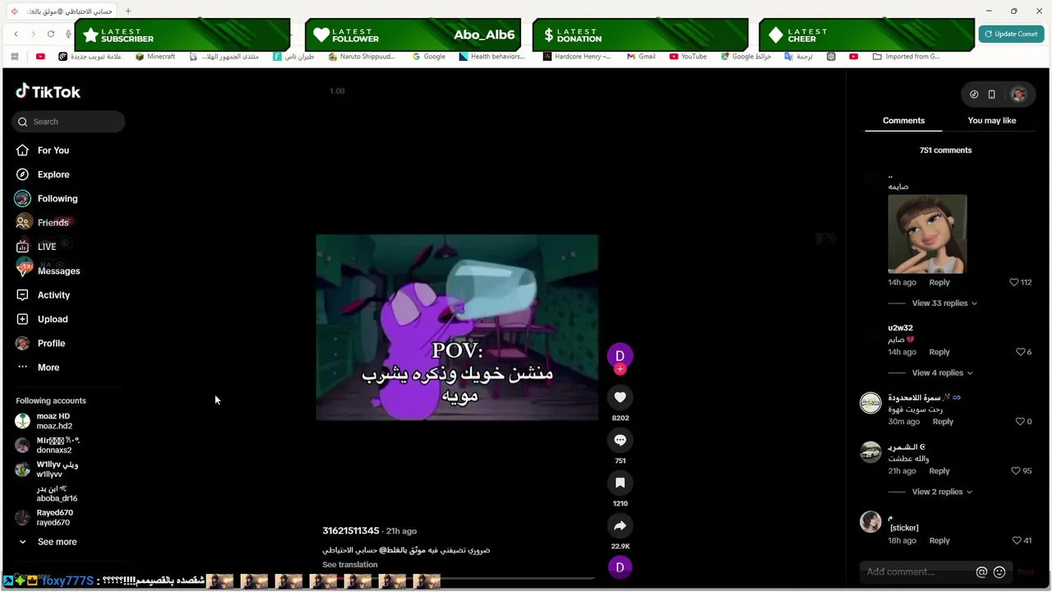Image resolution: width=1052 pixels, height=592 pixels.
Task: Go back in browser history
Action: click(x=16, y=34)
